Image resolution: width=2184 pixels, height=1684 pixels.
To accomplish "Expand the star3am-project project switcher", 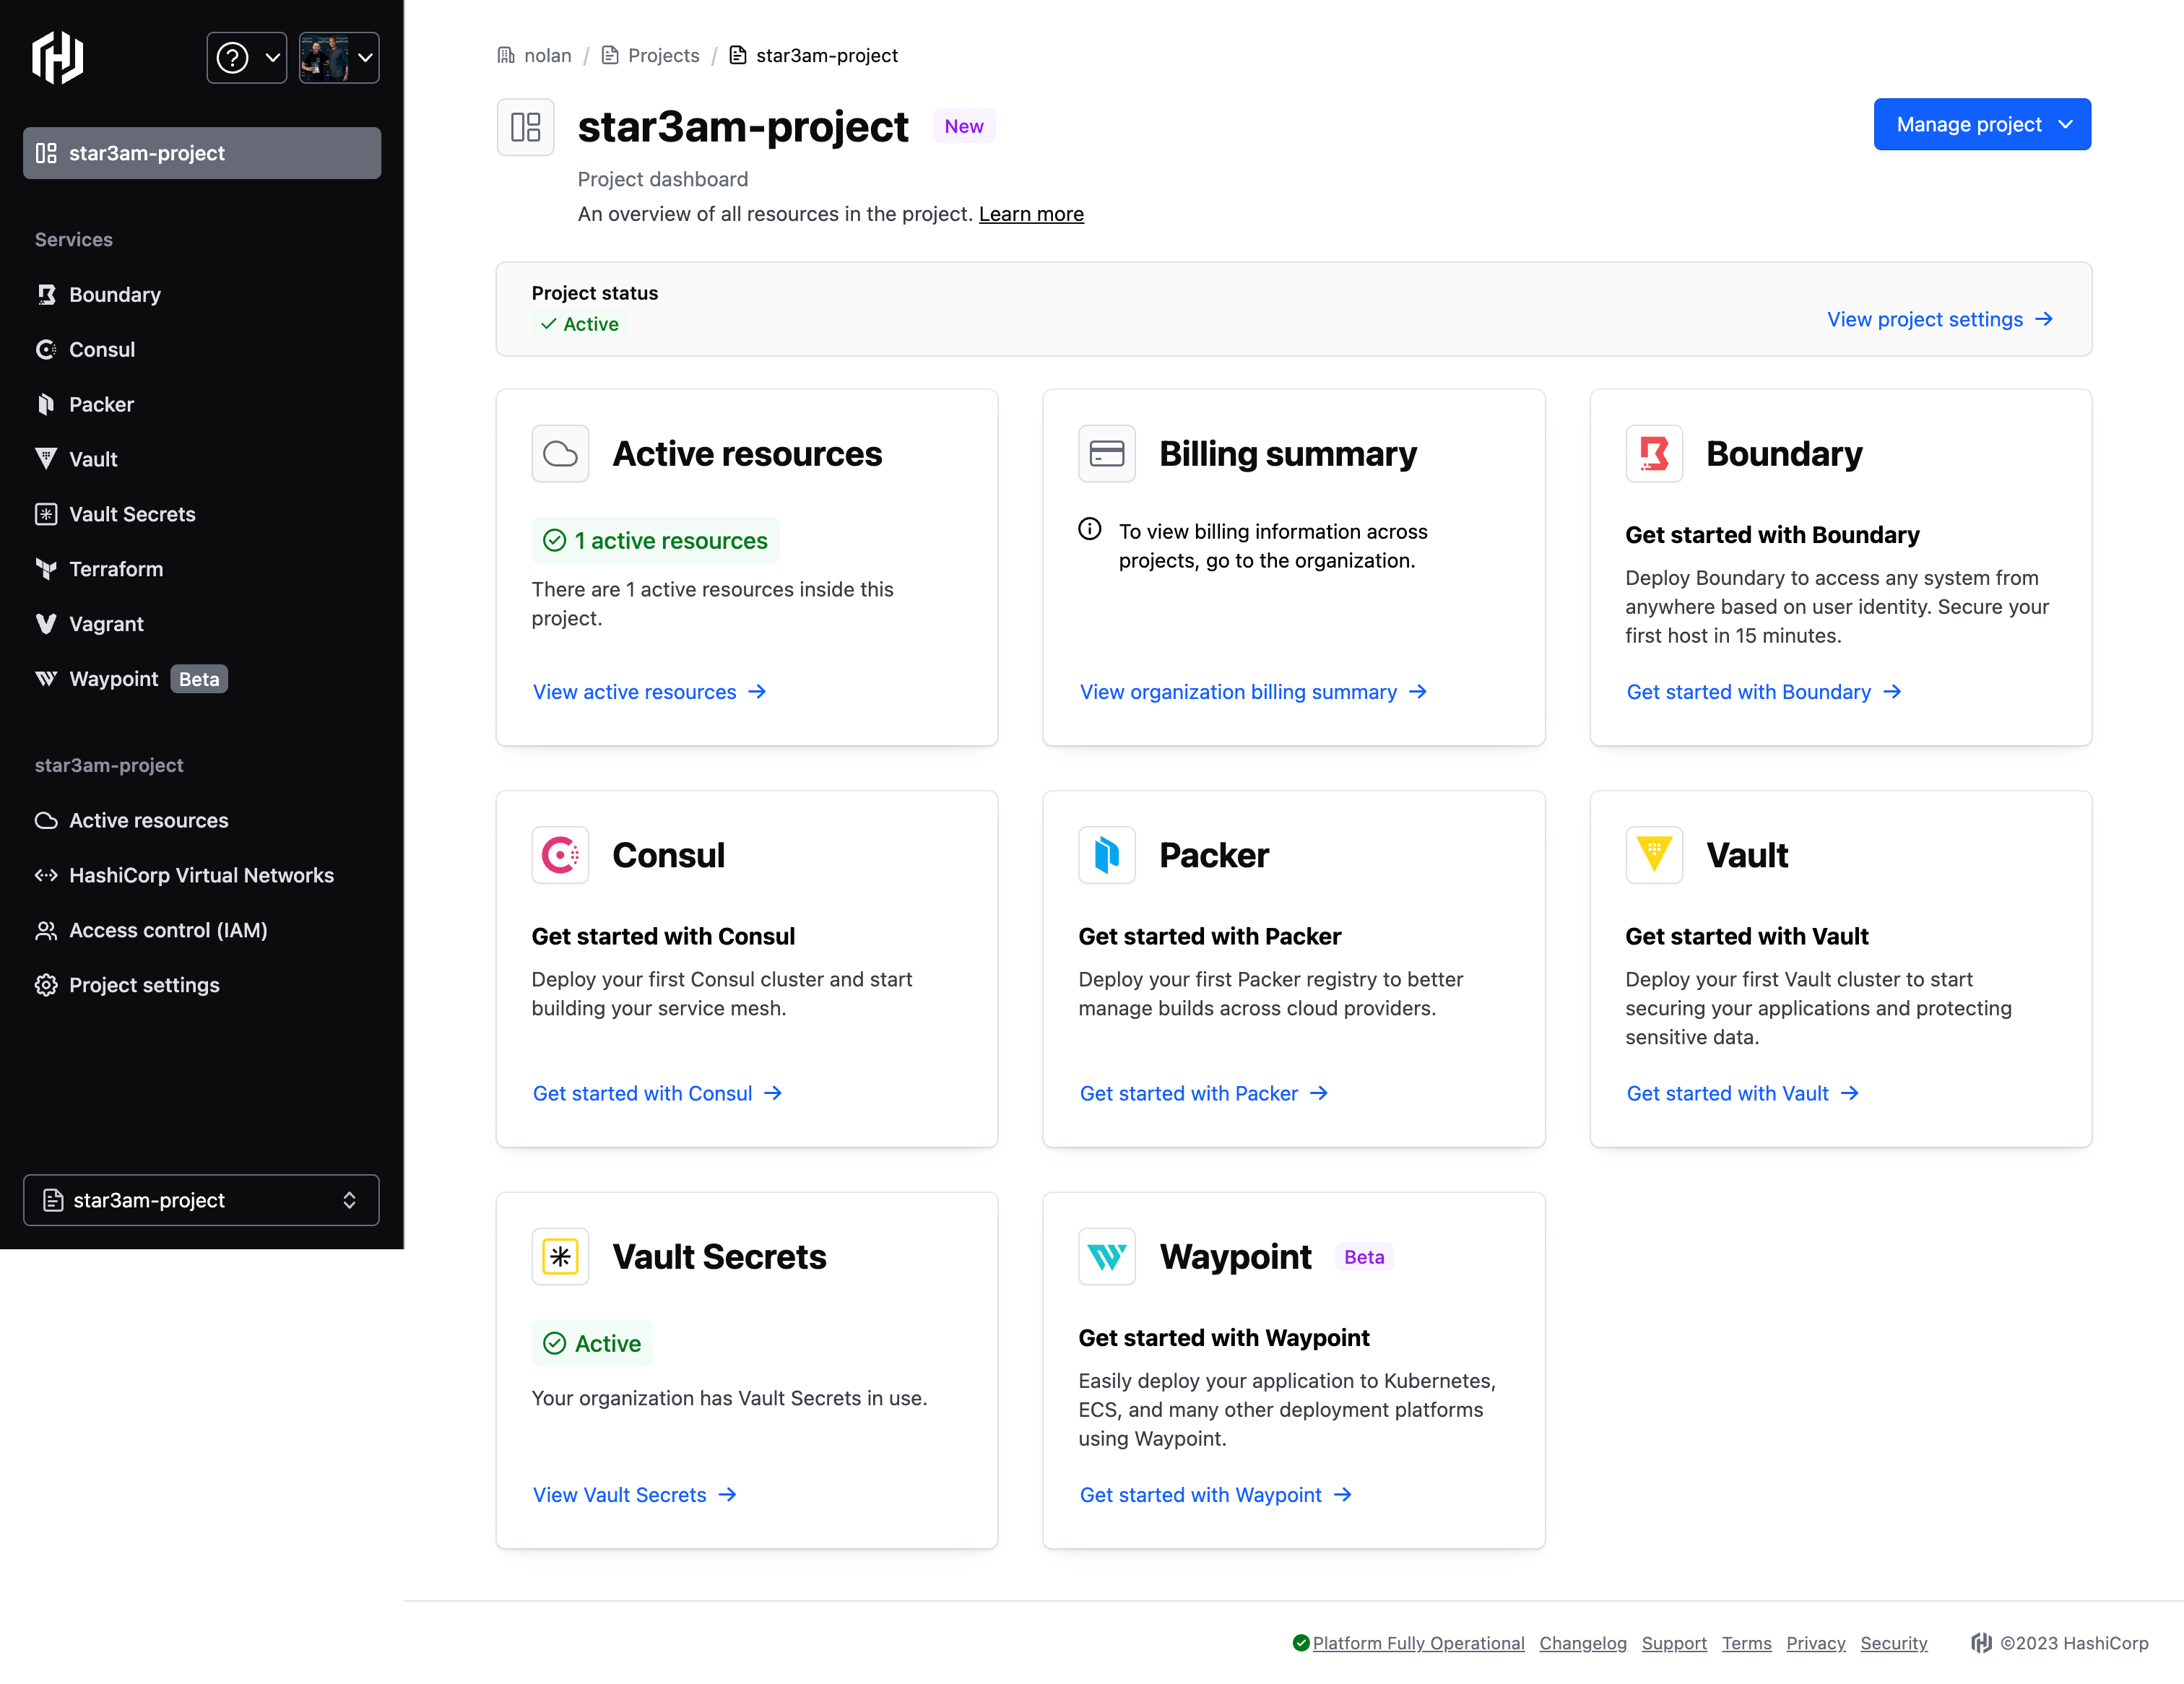I will (201, 1200).
